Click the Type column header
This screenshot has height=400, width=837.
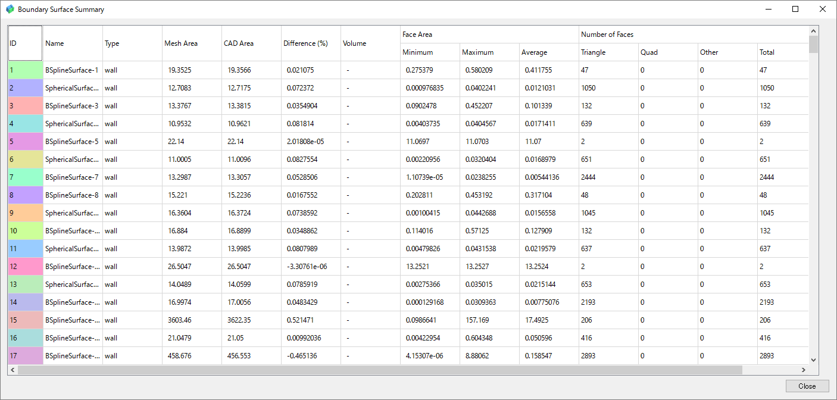point(132,43)
